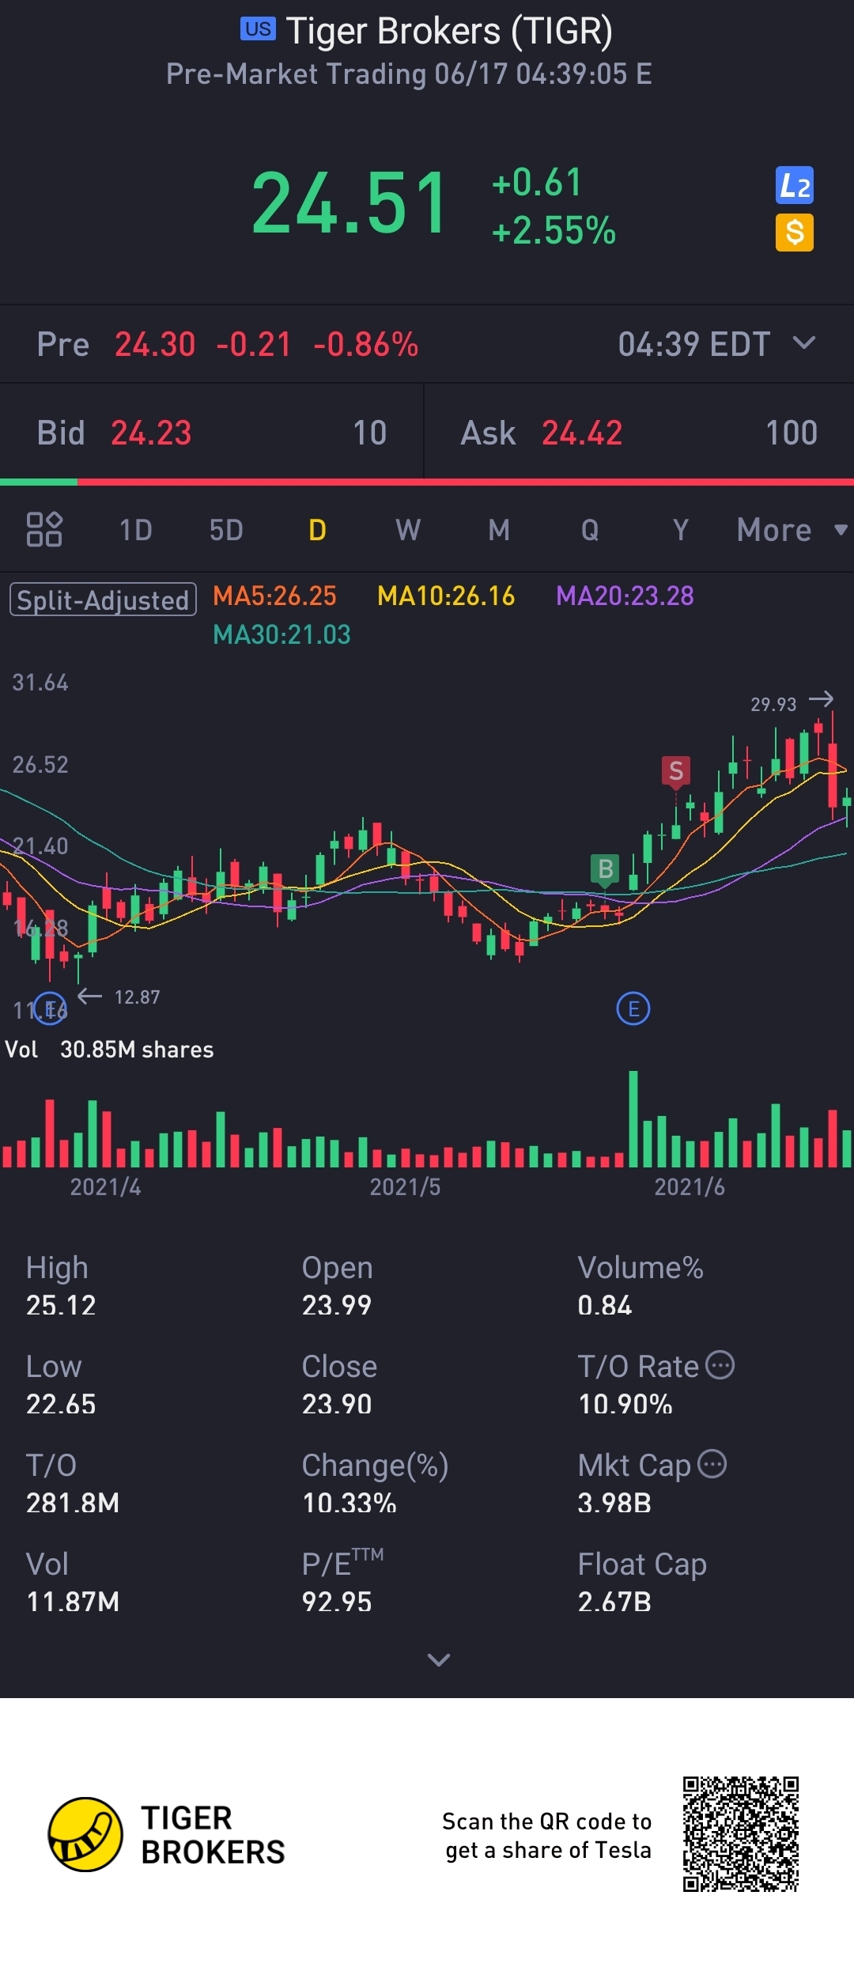Tap the 2021/5 date axis label
Viewport: 854px width, 1971px height.
click(x=405, y=1186)
